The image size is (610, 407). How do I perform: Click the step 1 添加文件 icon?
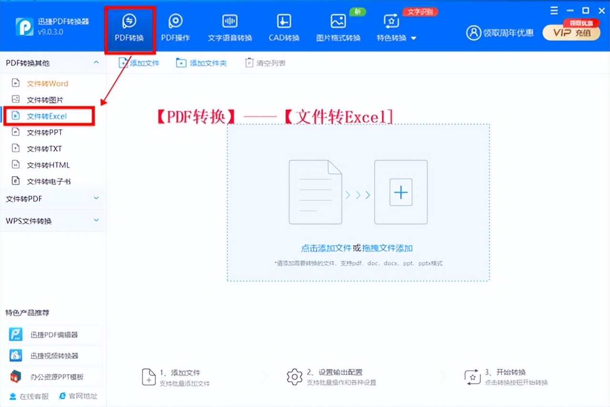click(149, 377)
